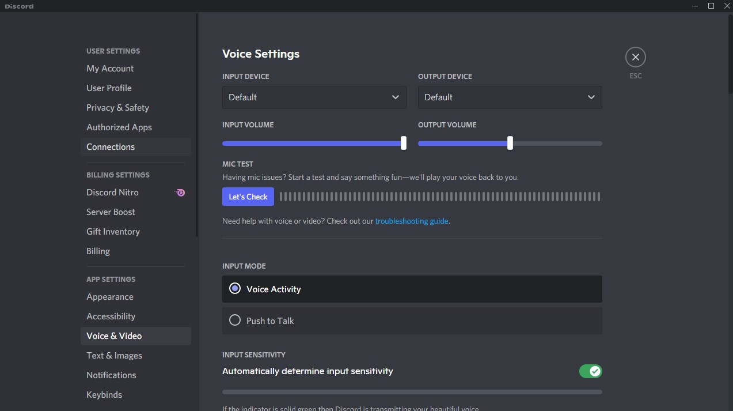Open Discord Nitro billing page
Viewport: 733px width, 411px height.
point(136,193)
